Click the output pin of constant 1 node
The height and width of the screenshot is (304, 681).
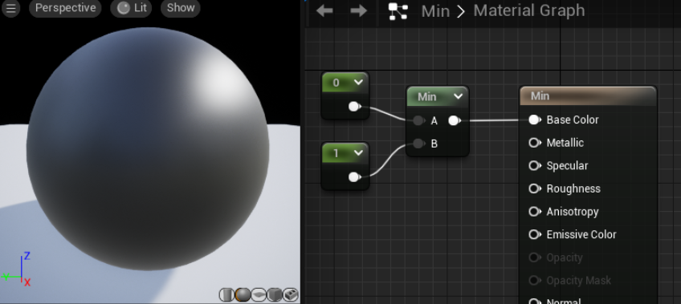point(354,177)
